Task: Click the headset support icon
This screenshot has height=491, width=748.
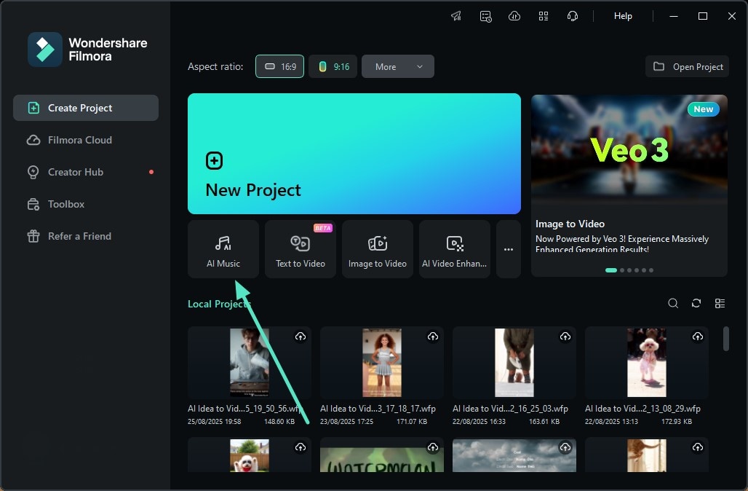Action: pyautogui.click(x=573, y=16)
